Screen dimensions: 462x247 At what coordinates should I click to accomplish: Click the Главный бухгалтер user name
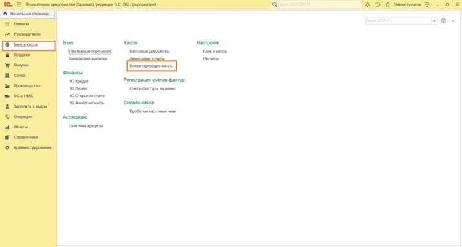407,4
